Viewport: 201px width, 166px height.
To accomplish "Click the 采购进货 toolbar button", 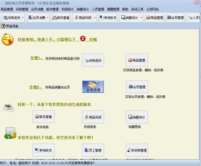I will pyautogui.click(x=12, y=18).
